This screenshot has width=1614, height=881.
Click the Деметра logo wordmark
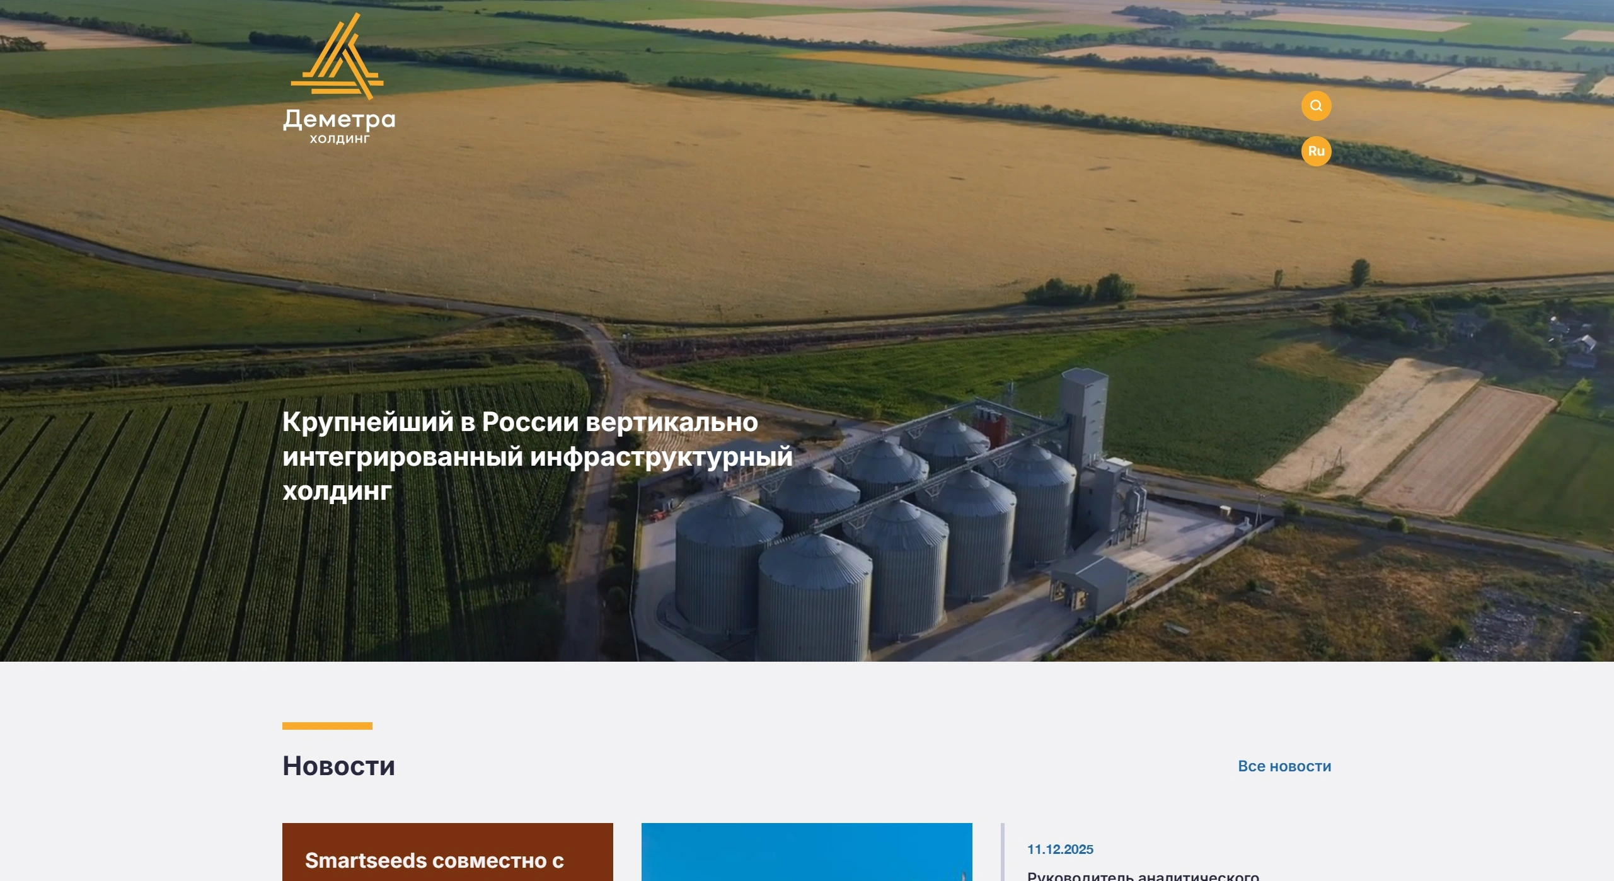pos(339,118)
